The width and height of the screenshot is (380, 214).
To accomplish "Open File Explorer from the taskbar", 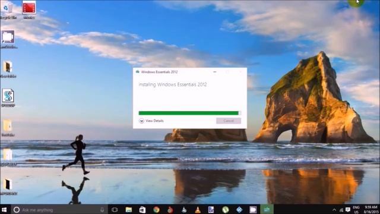I will coord(128,210).
